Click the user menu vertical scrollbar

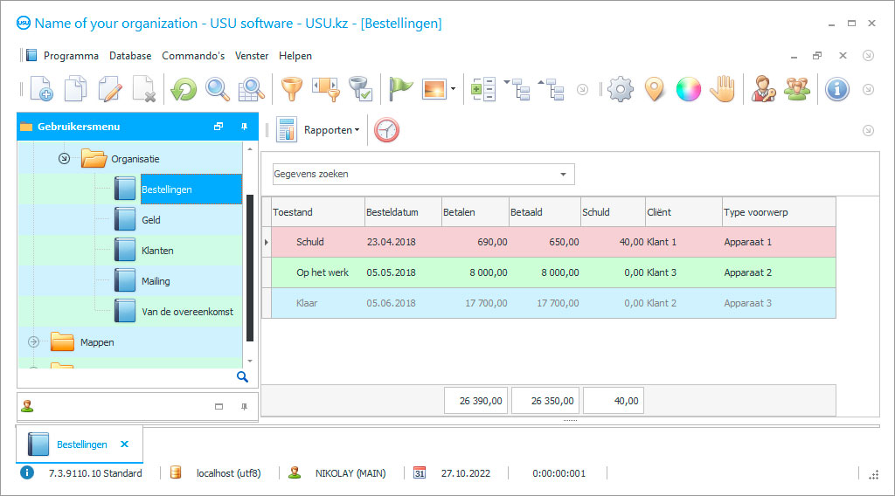pyautogui.click(x=249, y=268)
